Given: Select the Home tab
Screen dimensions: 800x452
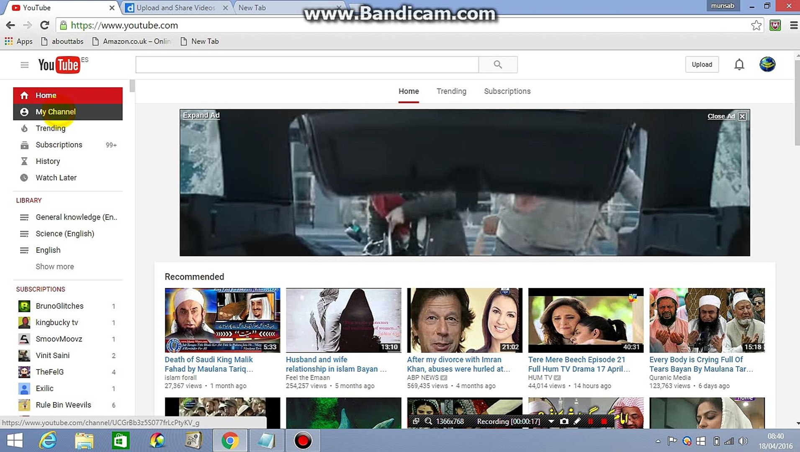Looking at the screenshot, I should [x=409, y=91].
